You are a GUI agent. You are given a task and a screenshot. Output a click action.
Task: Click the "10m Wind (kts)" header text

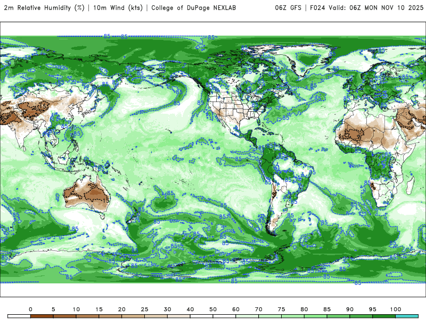[118, 7]
